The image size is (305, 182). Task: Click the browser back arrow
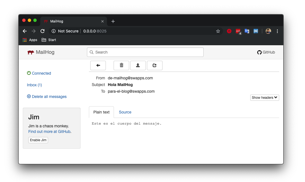pos(25,31)
